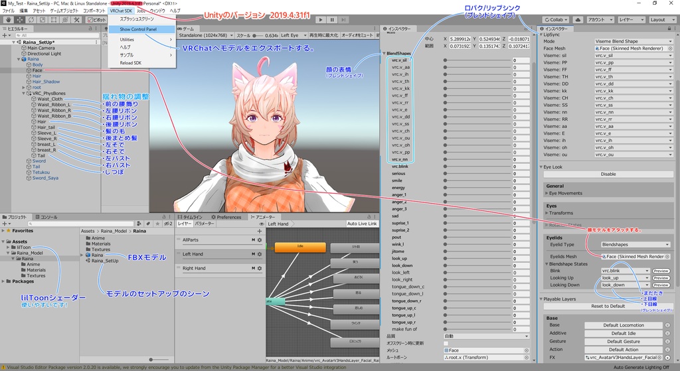
Task: Choose Reload SDK menu item
Action: [x=142, y=63]
